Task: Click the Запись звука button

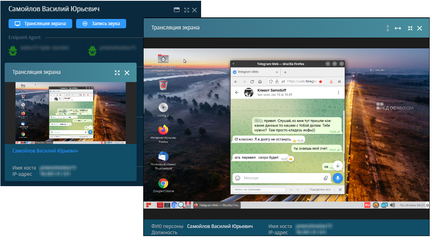Action: point(101,24)
